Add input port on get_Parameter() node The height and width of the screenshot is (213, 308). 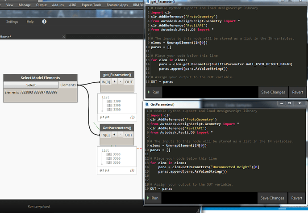(x=114, y=81)
